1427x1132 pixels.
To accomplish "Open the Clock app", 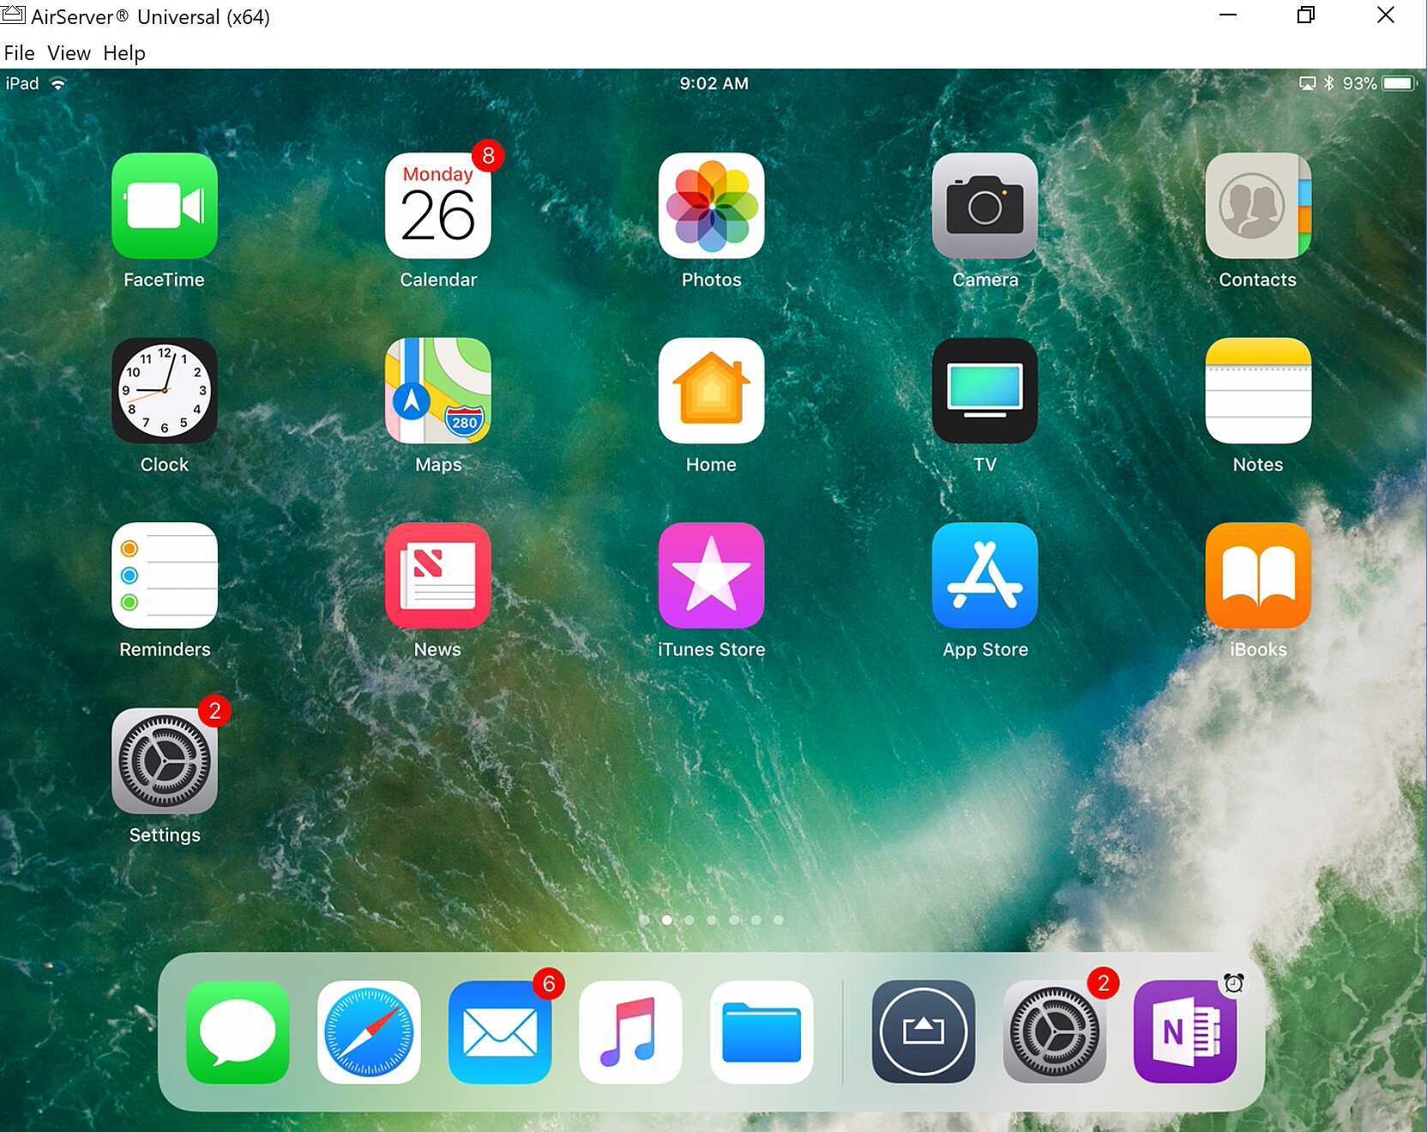I will (x=165, y=391).
